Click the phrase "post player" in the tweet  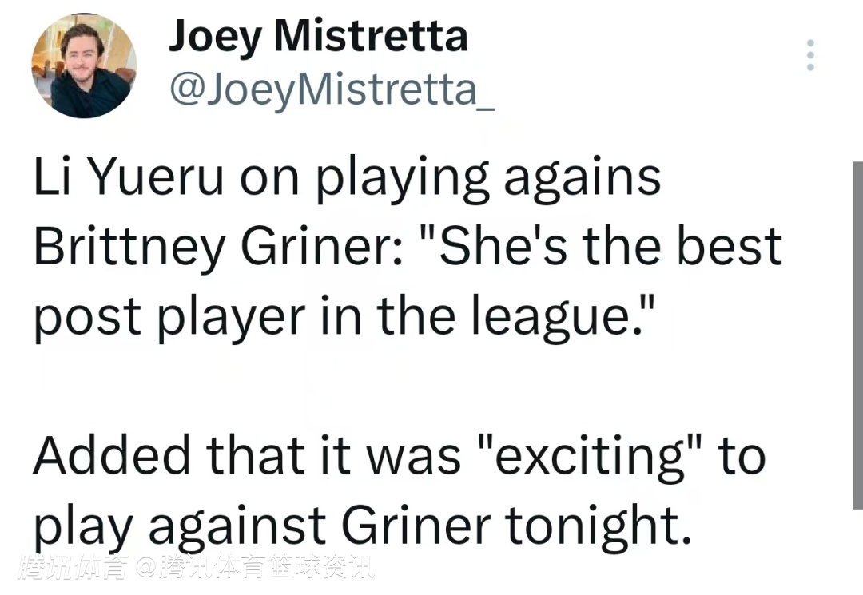[x=169, y=318]
